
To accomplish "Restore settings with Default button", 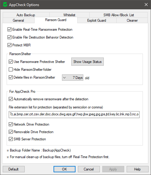I will point(14,169).
